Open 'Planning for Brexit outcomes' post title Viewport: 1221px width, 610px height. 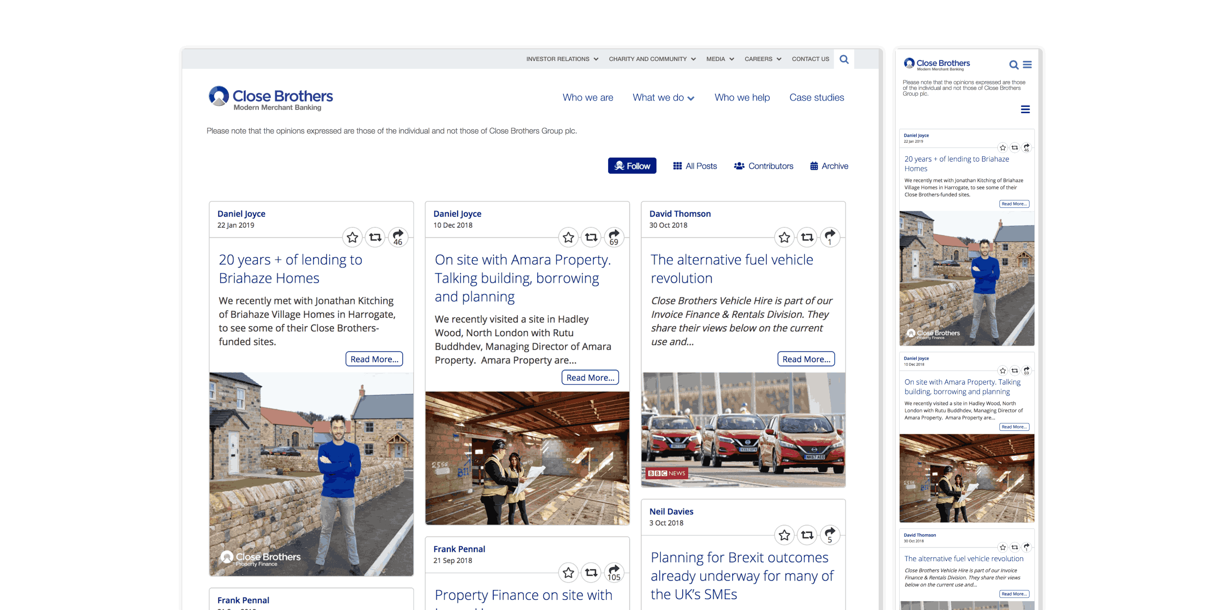742,576
